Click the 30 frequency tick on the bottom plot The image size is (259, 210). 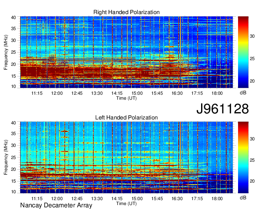coord(13,145)
